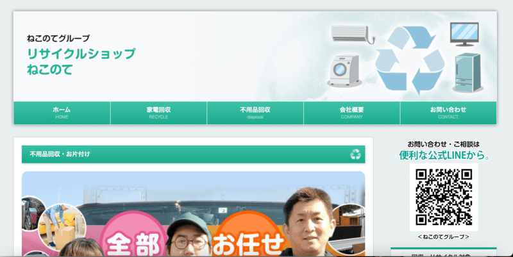
Task: Click the small recycle icon in 不用品回収 heading
Action: point(356,154)
